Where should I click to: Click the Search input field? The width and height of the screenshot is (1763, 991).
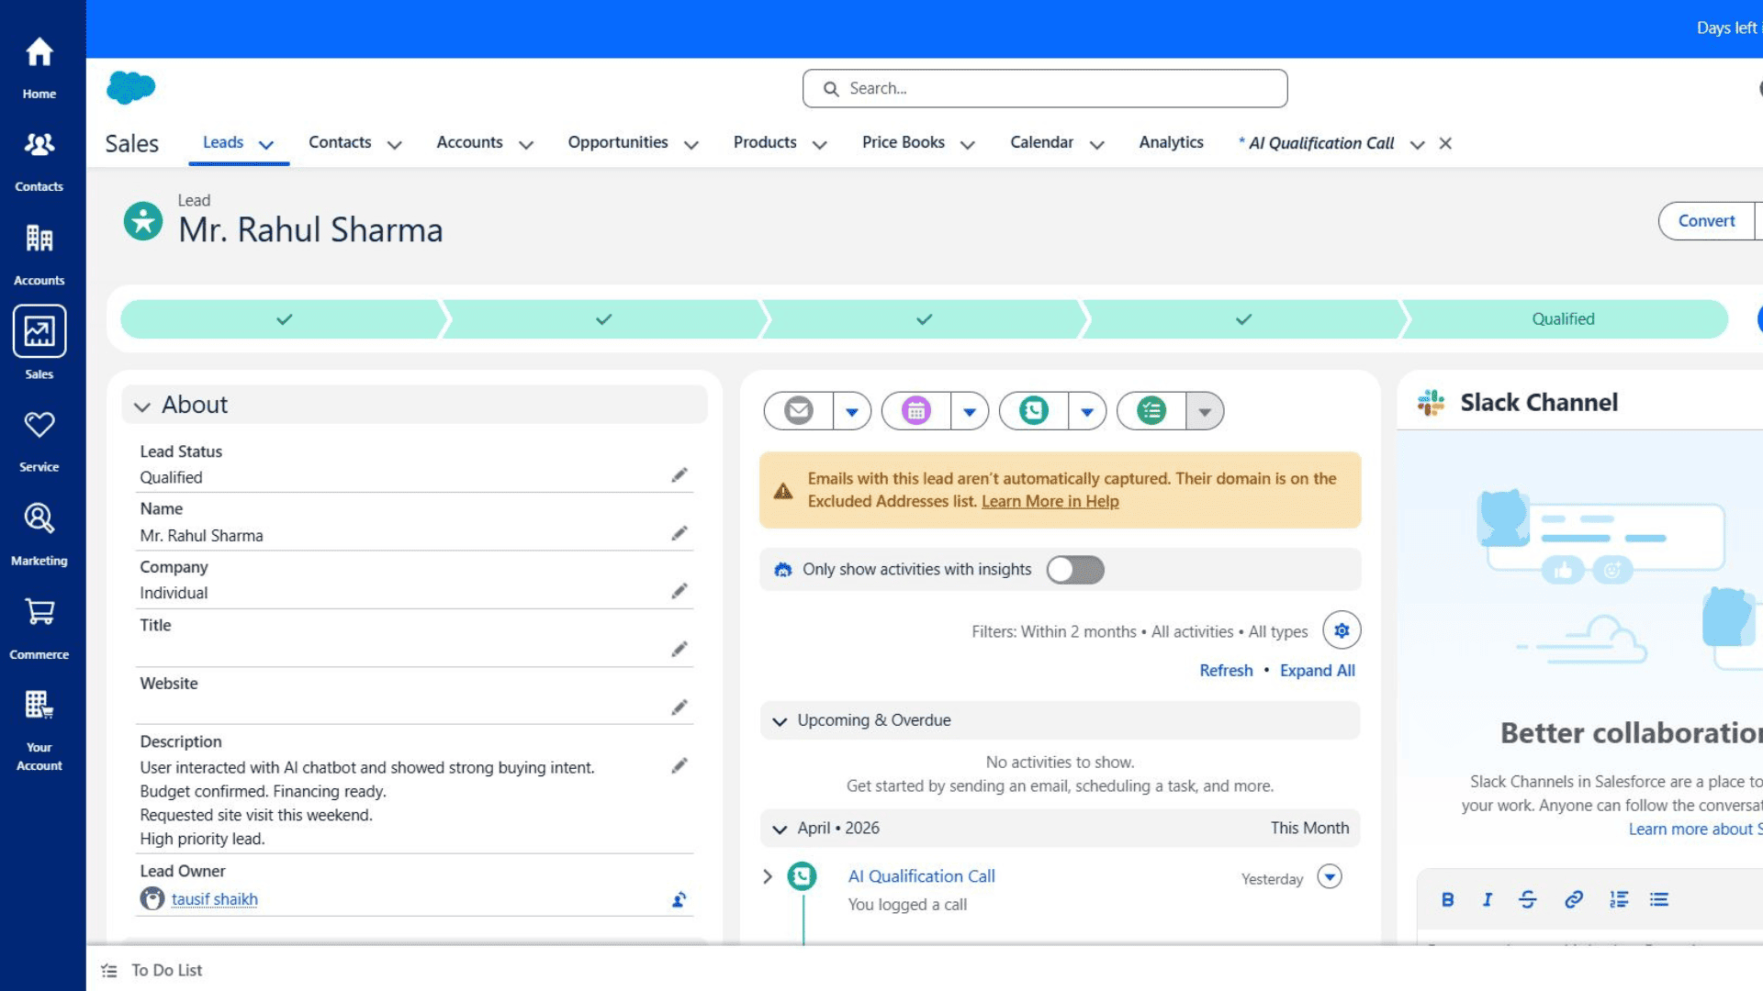[1045, 88]
